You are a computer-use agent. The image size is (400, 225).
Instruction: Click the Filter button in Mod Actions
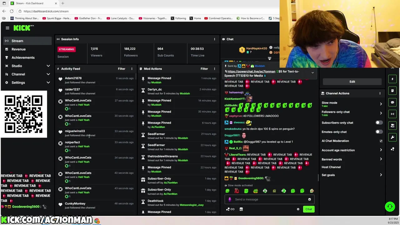tap(204, 69)
